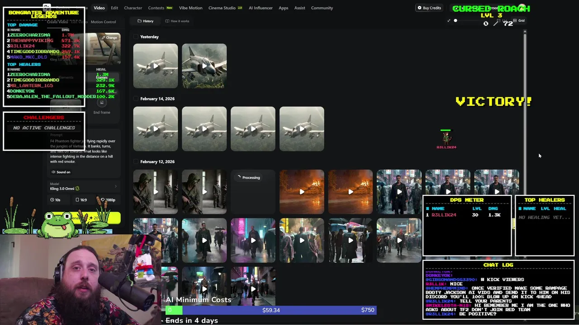Click the Change button on reference image

click(109, 37)
